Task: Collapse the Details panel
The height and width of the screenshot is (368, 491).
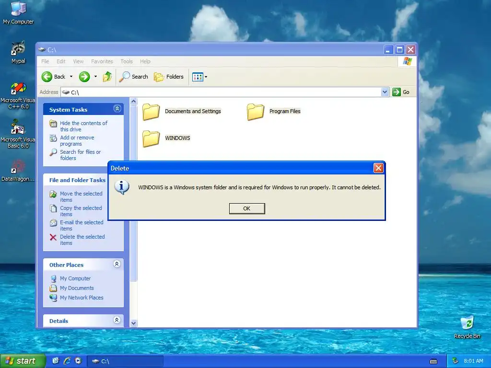Action: pos(117,320)
